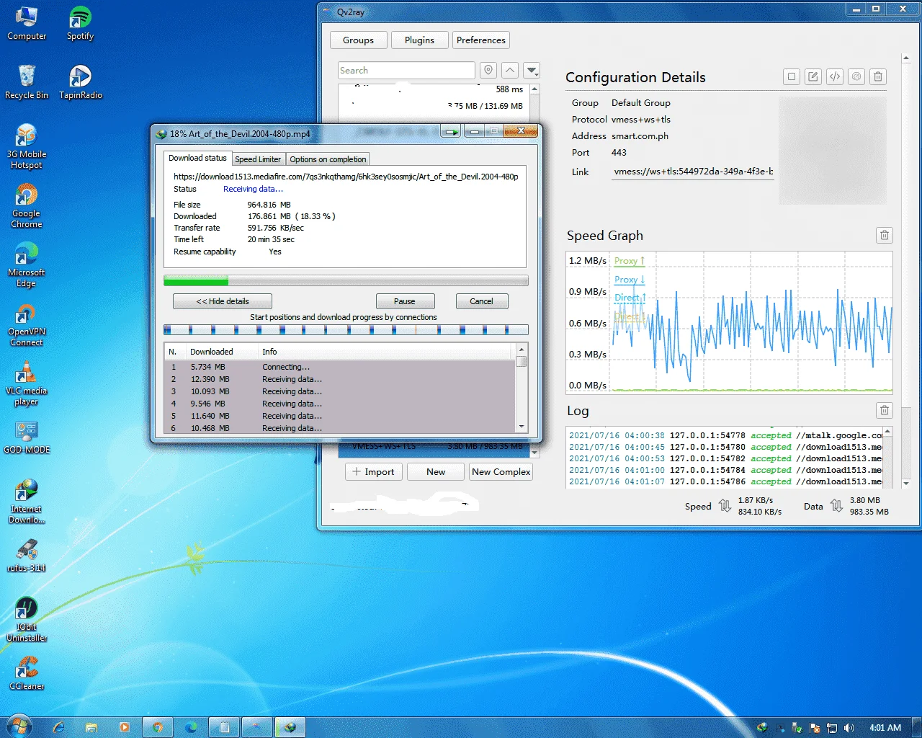Select the Google Chrome desktop icon
922x738 pixels.
[27, 206]
